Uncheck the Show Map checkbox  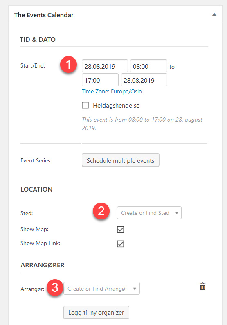[x=121, y=230]
